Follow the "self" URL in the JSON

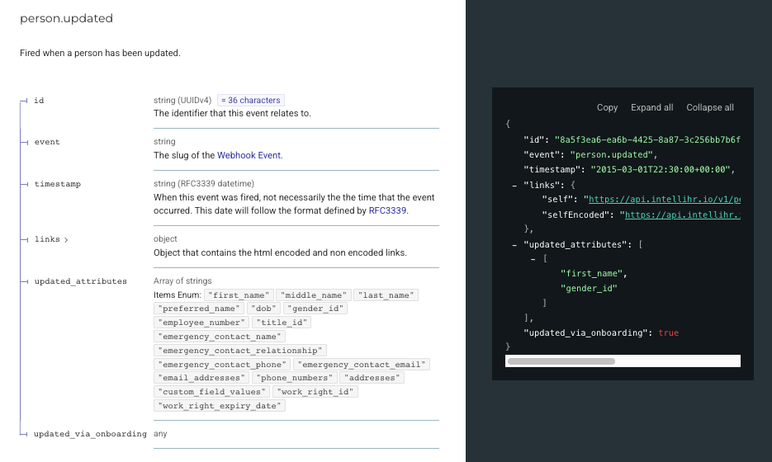pos(662,199)
